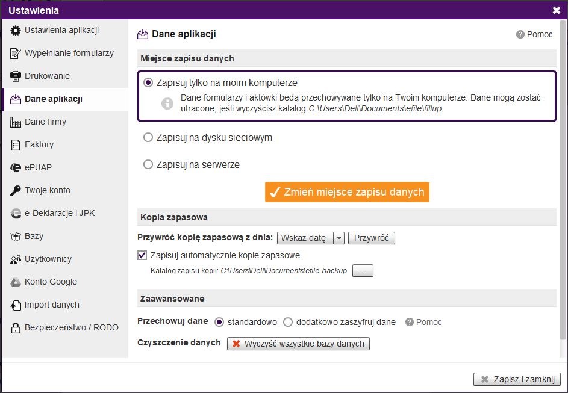
Task: Click the padlock icon beside Bezpieczeństwo / RODO
Action: (x=16, y=328)
